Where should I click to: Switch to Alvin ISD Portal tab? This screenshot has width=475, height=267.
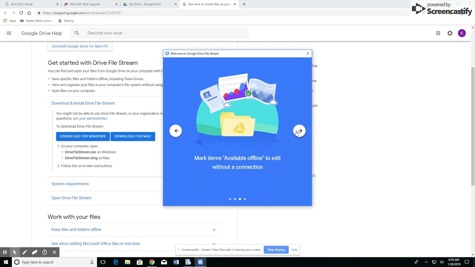[x=30, y=4]
